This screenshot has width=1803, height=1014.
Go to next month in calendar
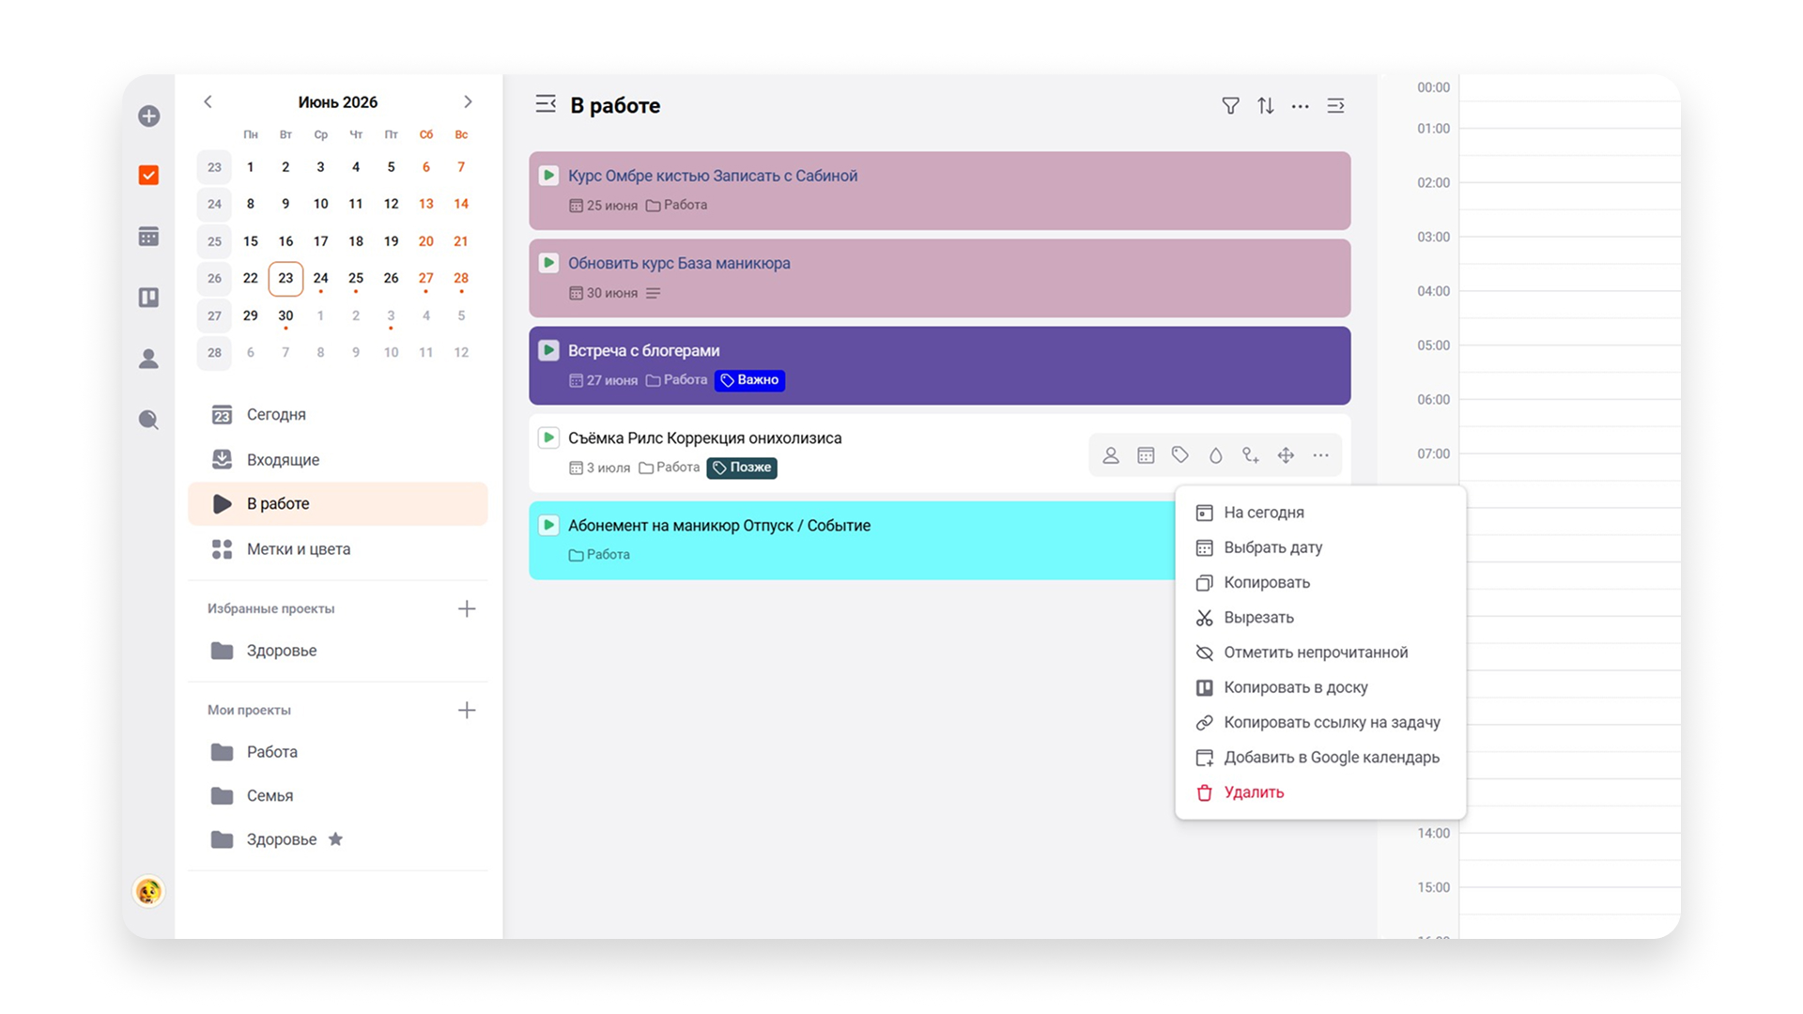[468, 101]
